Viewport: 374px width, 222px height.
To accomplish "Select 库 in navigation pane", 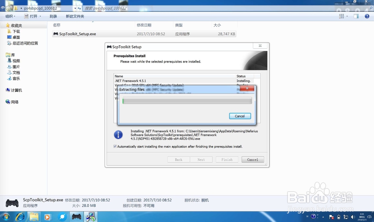I will click(x=13, y=55).
